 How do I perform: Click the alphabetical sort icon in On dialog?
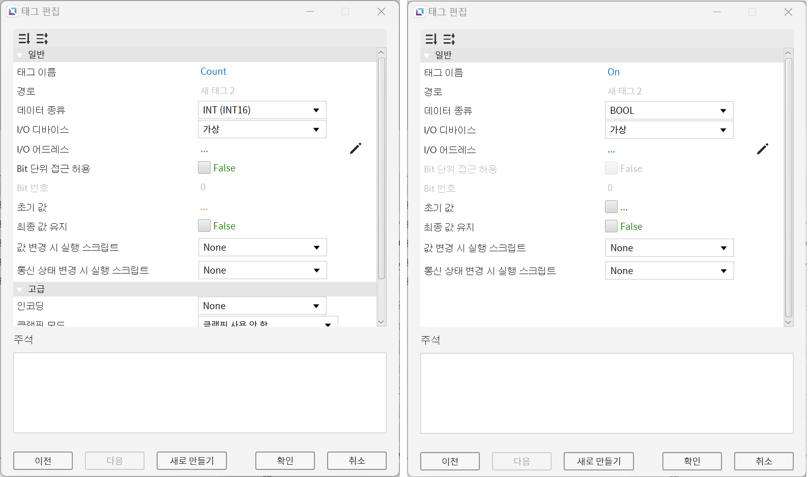pyautogui.click(x=449, y=39)
